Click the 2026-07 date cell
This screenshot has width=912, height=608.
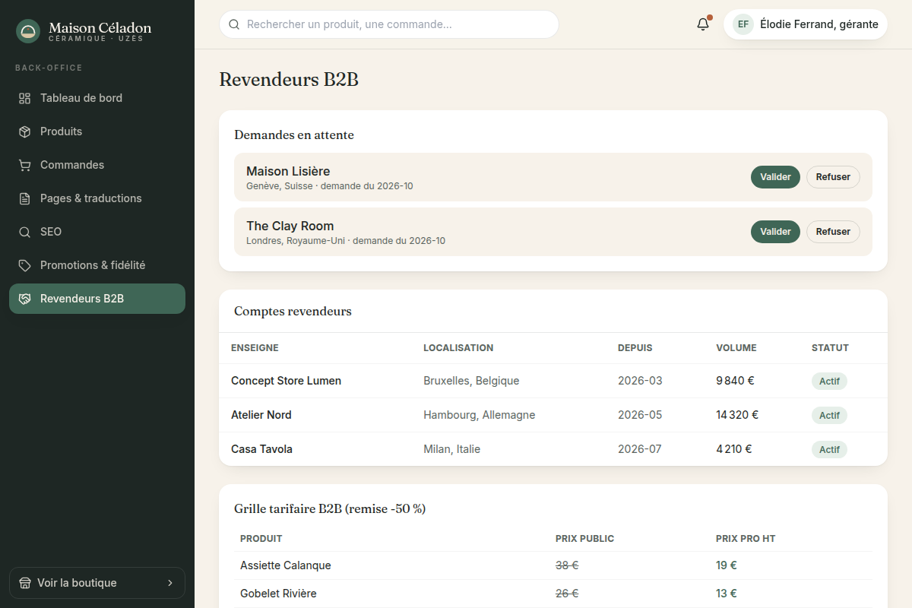coord(640,449)
